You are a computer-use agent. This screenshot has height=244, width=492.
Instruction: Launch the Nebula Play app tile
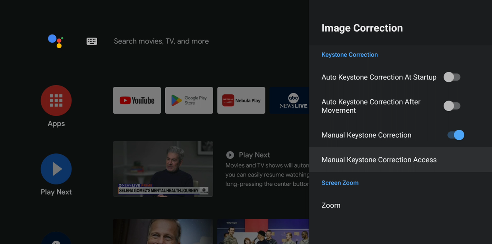pyautogui.click(x=241, y=101)
